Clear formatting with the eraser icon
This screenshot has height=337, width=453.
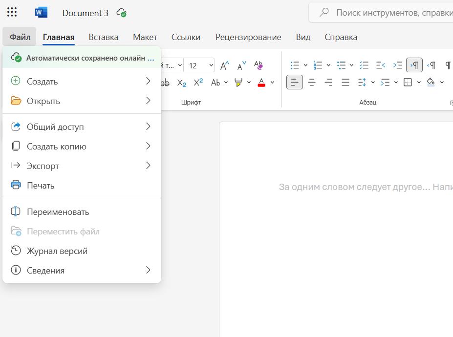[x=259, y=65]
